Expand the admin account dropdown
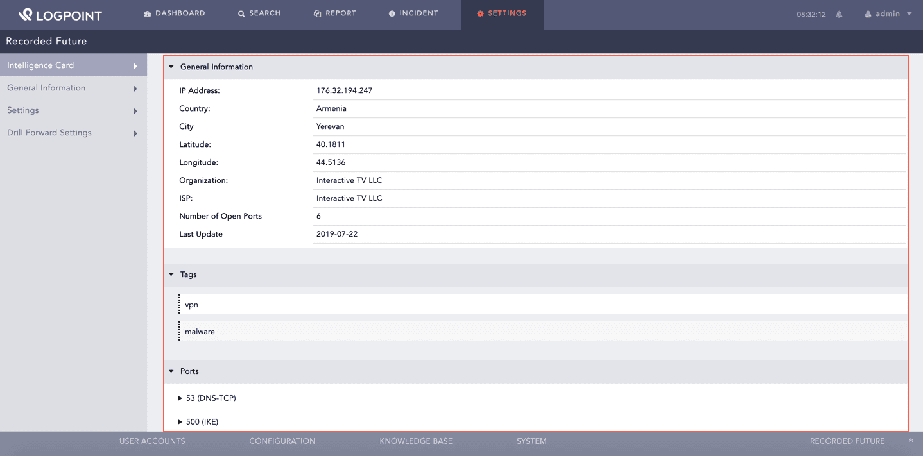This screenshot has width=923, height=456. click(x=910, y=13)
